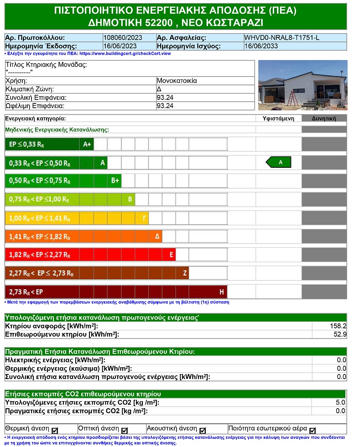Click the orange Δ energy class bar
The image size is (359, 447).
point(83,237)
